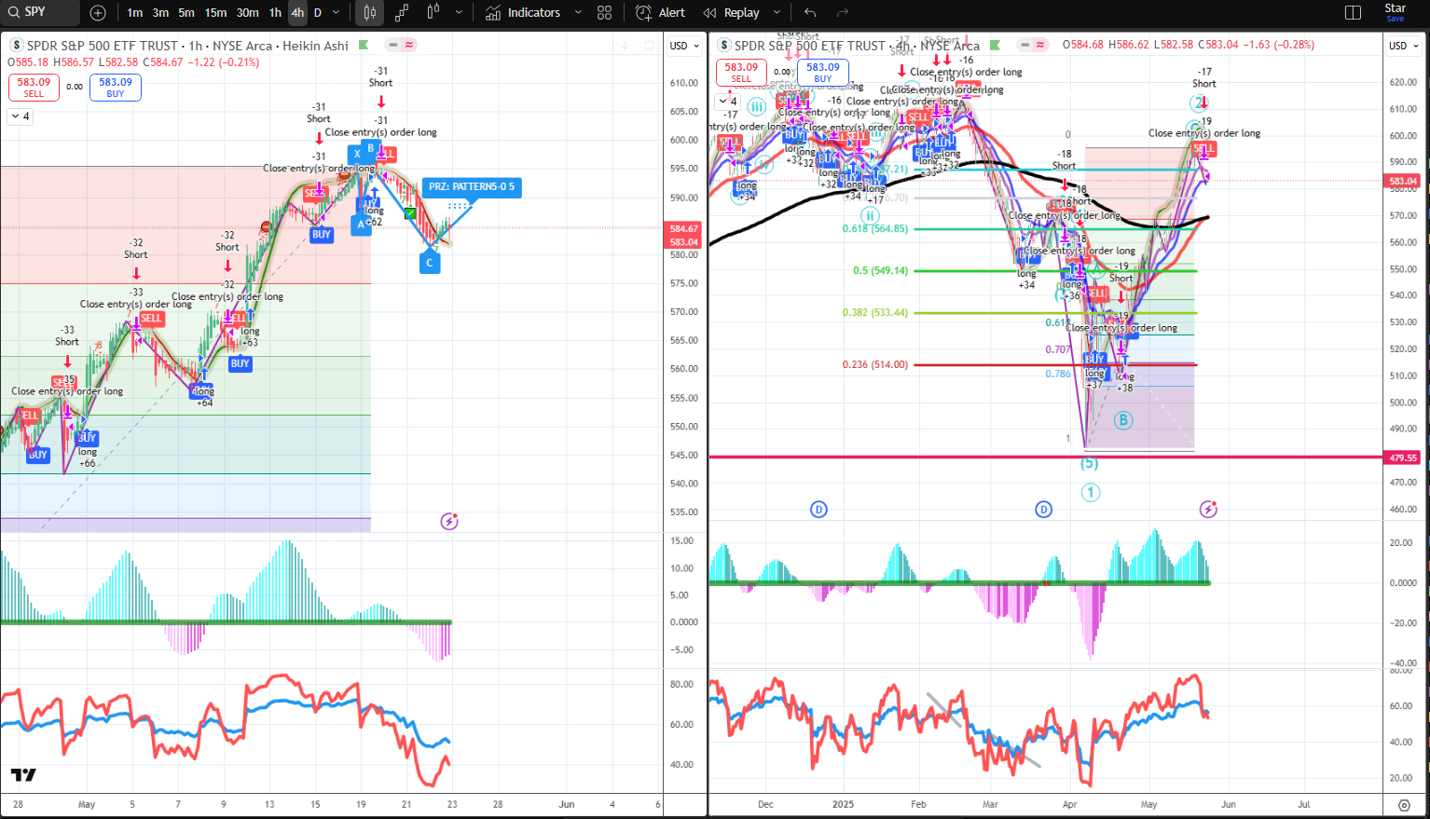The height and width of the screenshot is (819, 1430).
Task: Click the SPY logo on 4h chart
Action: pos(724,45)
